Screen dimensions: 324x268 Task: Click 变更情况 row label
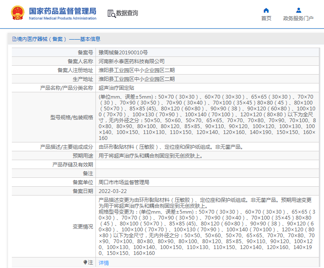coord(83,227)
